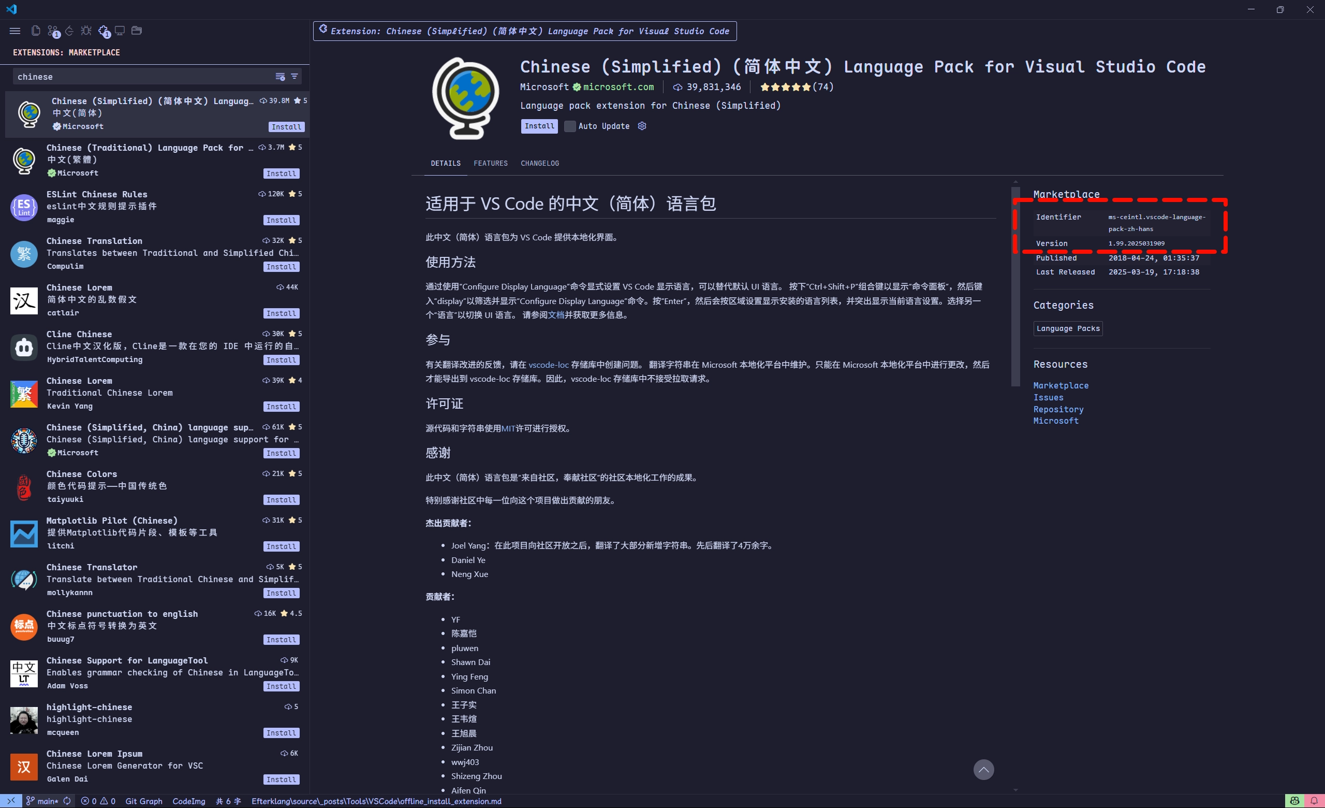The height and width of the screenshot is (808, 1325).
Task: Open the extension settings gear icon
Action: pyautogui.click(x=641, y=126)
